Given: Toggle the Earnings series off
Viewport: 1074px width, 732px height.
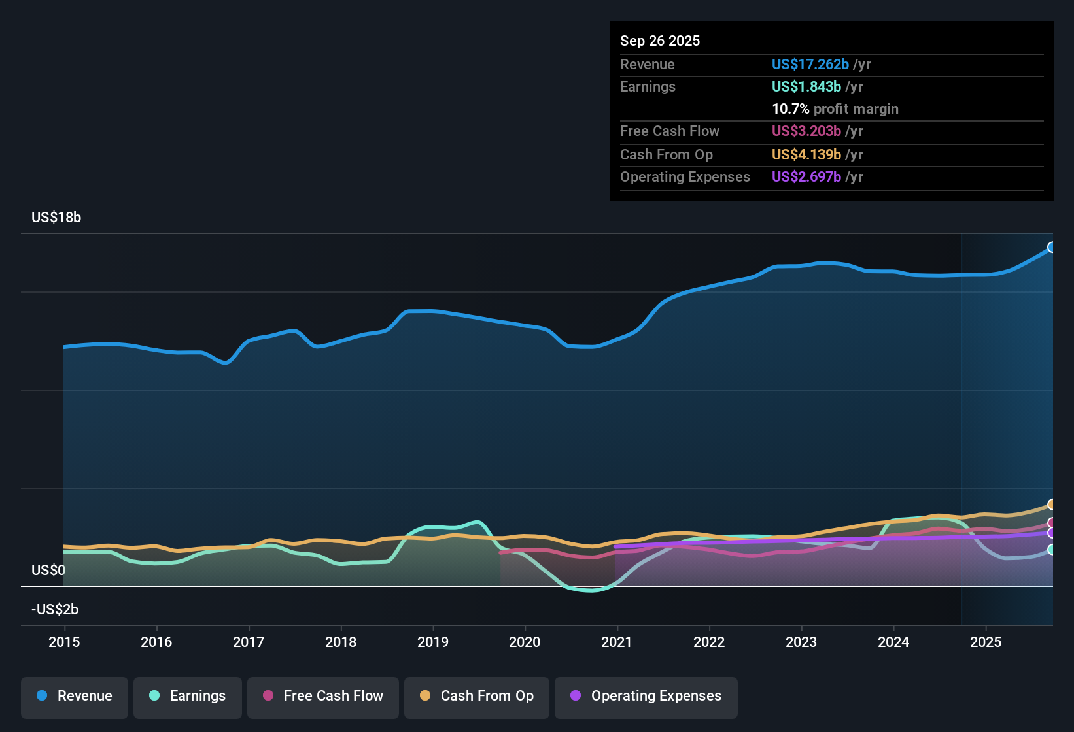Looking at the screenshot, I should [188, 696].
